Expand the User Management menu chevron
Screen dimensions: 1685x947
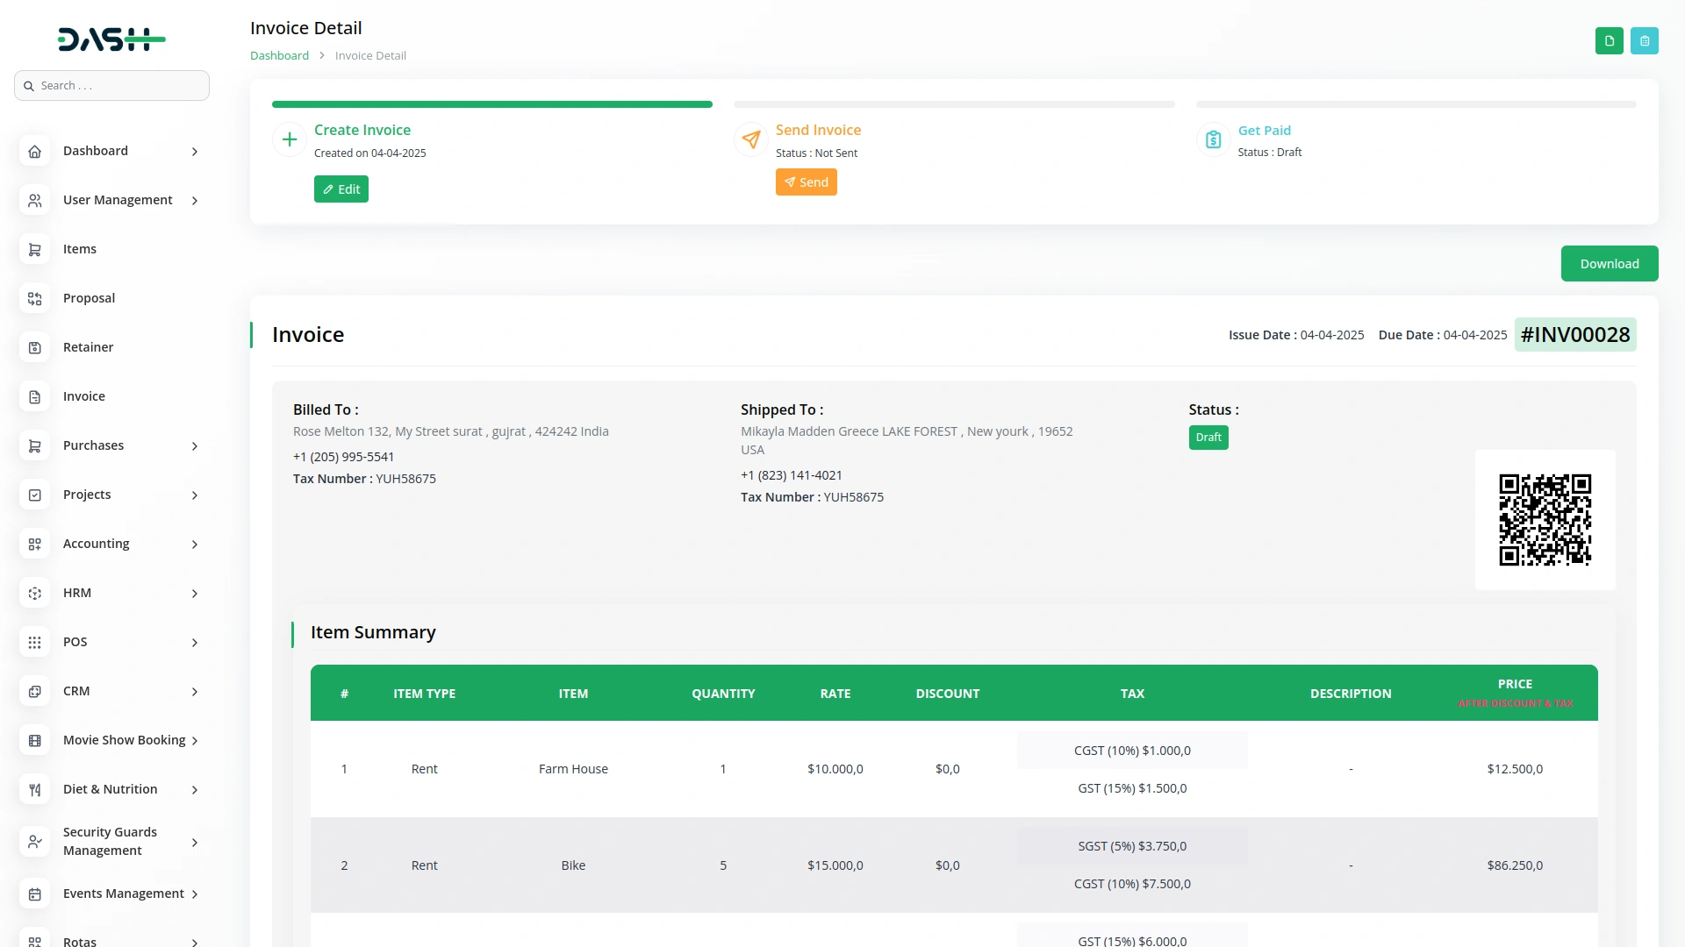click(x=195, y=201)
